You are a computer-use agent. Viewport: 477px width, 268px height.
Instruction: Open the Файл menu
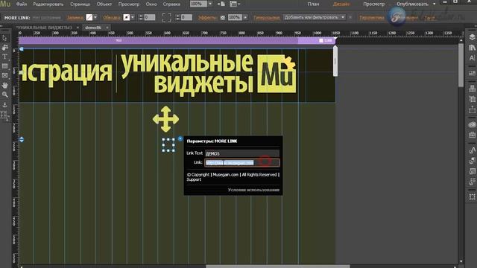click(22, 4)
